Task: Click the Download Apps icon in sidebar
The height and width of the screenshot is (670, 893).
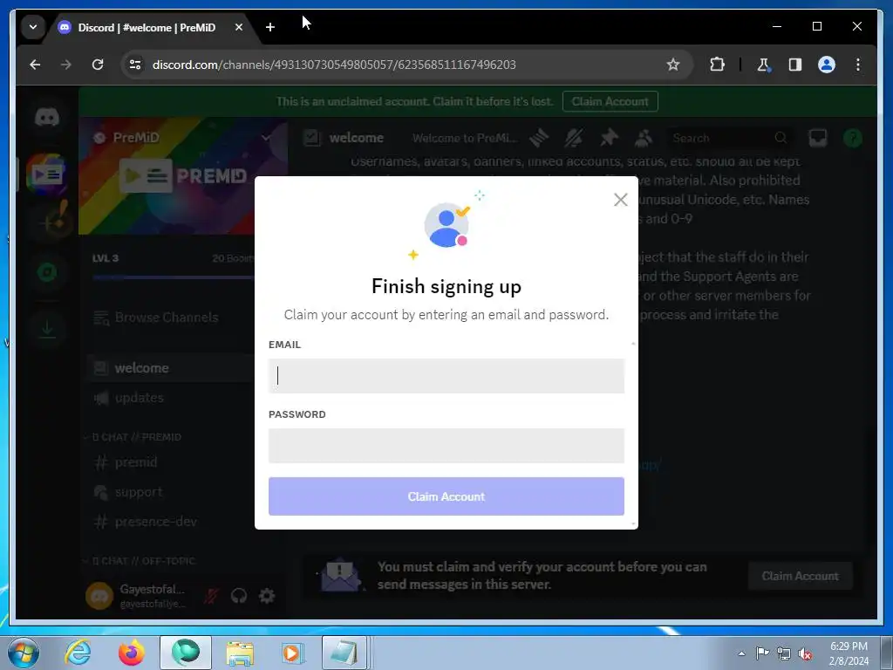Action: pyautogui.click(x=47, y=328)
